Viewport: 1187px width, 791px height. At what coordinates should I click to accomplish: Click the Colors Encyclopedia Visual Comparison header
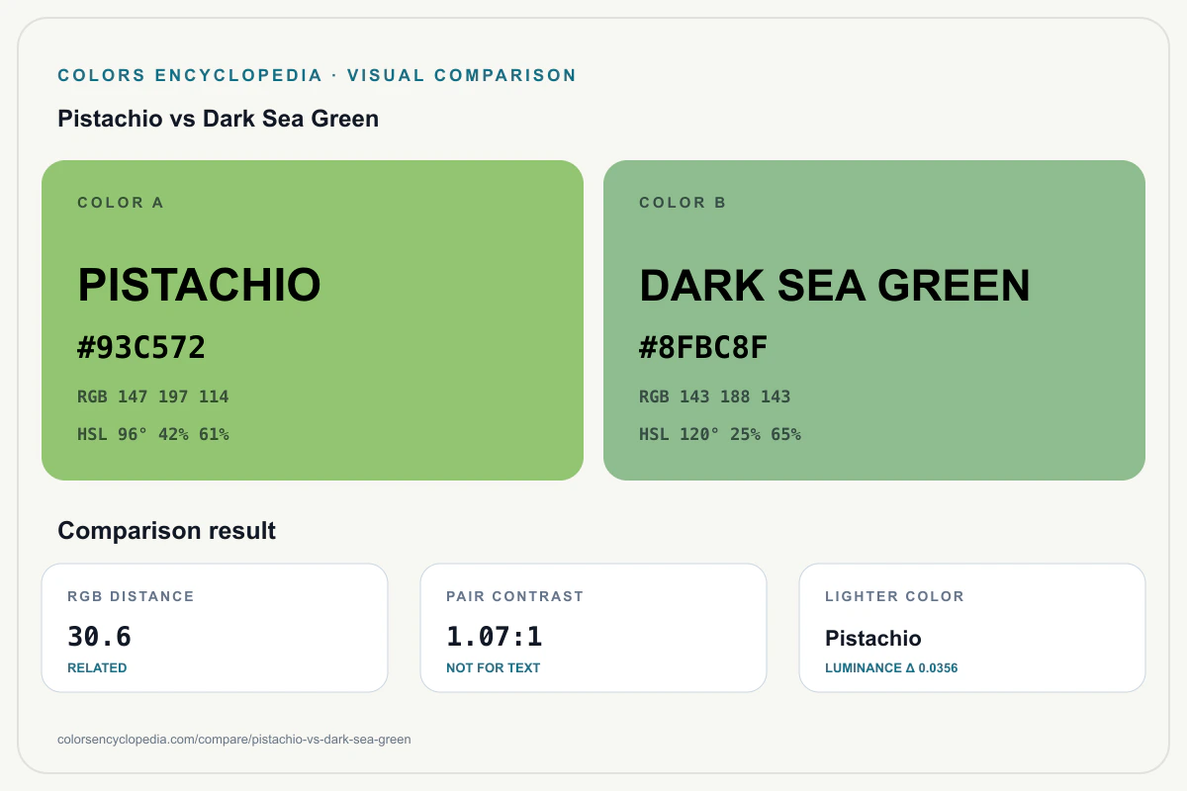click(318, 75)
